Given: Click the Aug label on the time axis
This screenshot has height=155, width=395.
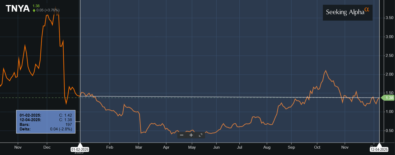Looking at the screenshot, I should (x=267, y=147).
